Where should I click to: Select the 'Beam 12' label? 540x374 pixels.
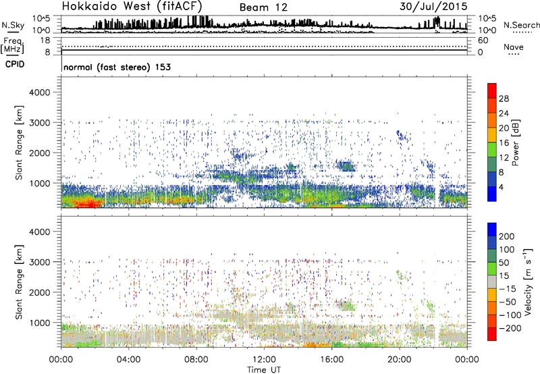tap(263, 7)
